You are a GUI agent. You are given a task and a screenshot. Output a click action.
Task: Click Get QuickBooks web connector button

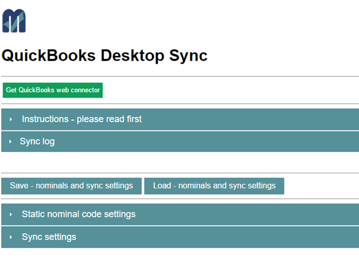coord(53,90)
